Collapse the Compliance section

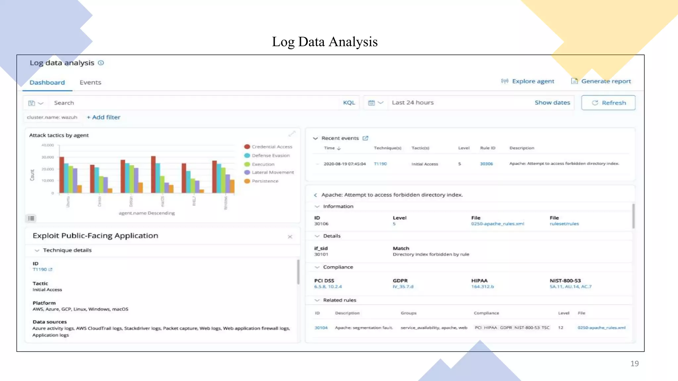[317, 267]
